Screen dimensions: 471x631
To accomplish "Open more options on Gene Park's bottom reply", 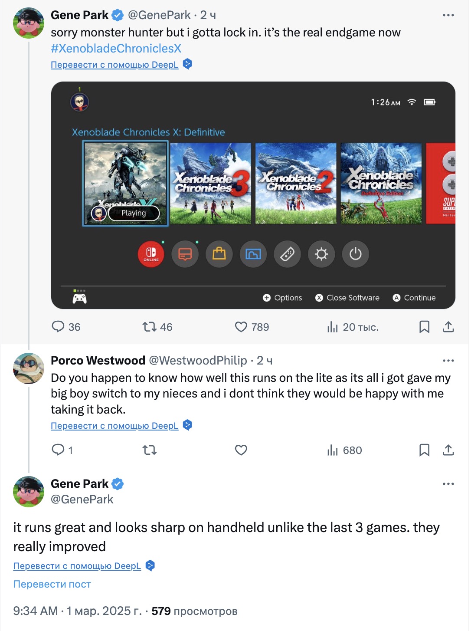I will (448, 484).
